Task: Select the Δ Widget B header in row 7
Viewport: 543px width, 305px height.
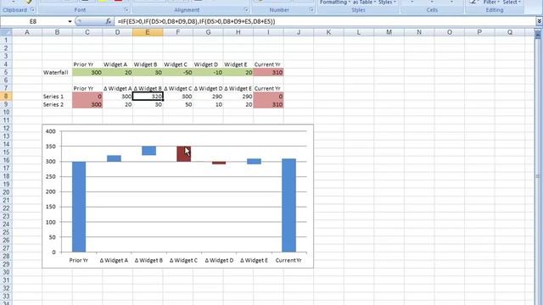Action: point(148,88)
